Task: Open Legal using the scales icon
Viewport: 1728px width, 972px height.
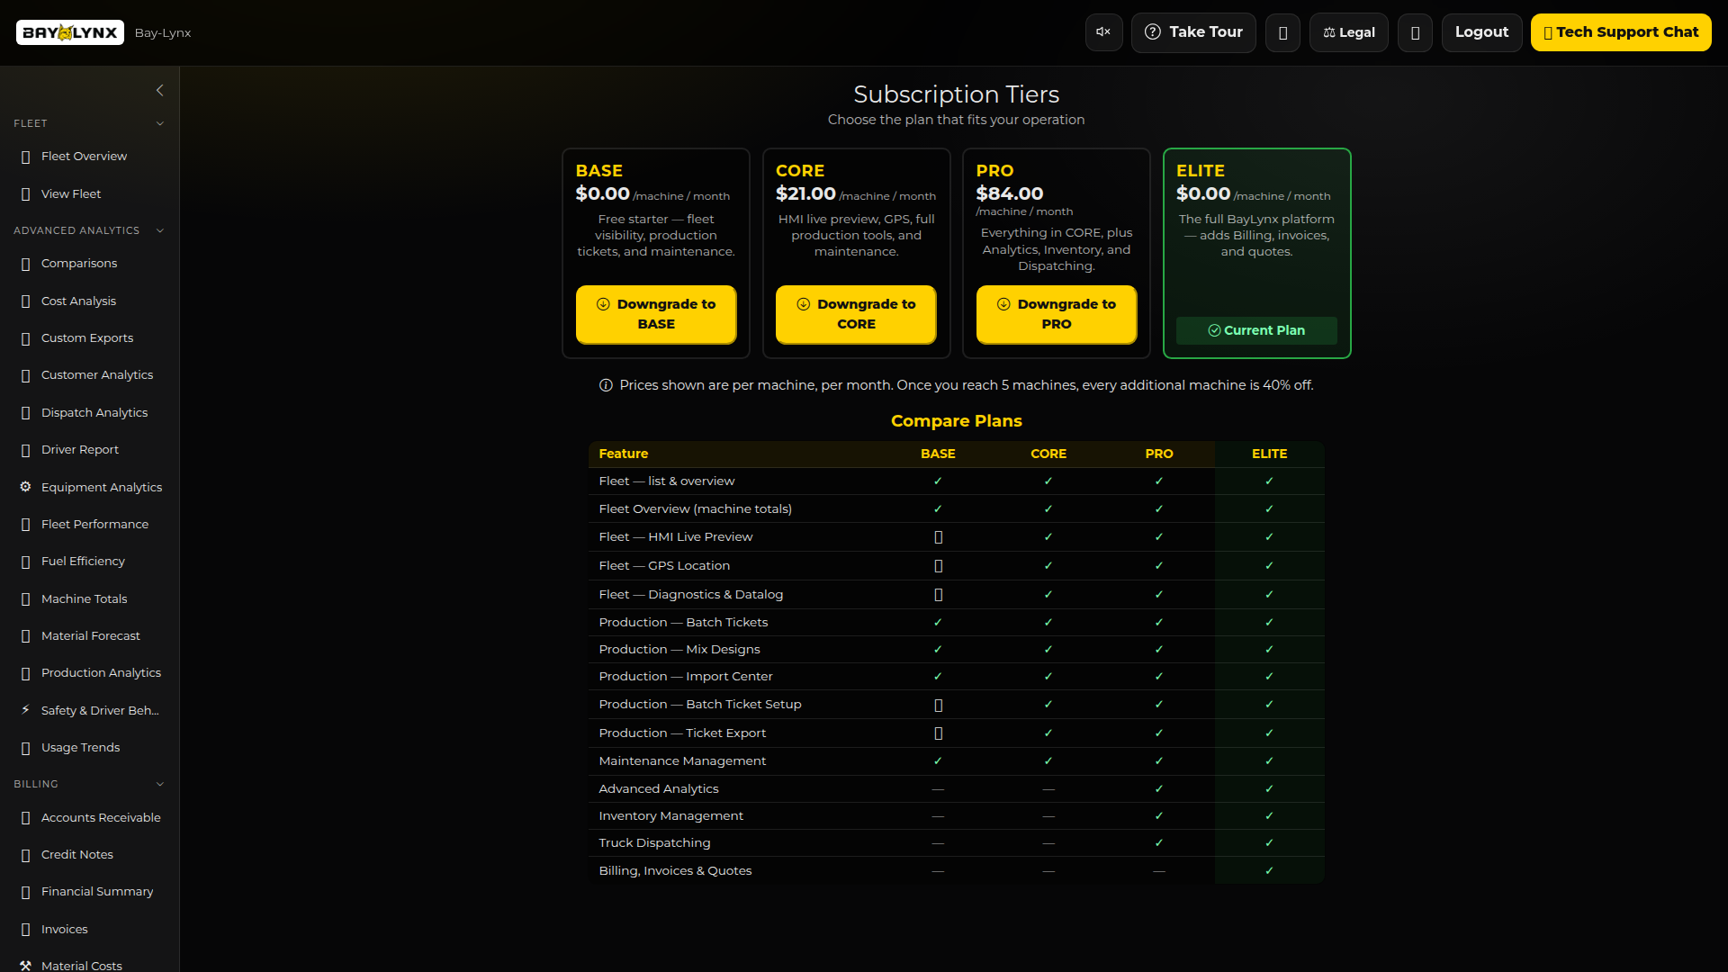Action: tap(1348, 32)
